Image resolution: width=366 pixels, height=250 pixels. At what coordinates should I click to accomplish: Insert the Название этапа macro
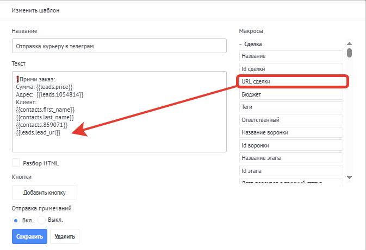pyautogui.click(x=291, y=158)
